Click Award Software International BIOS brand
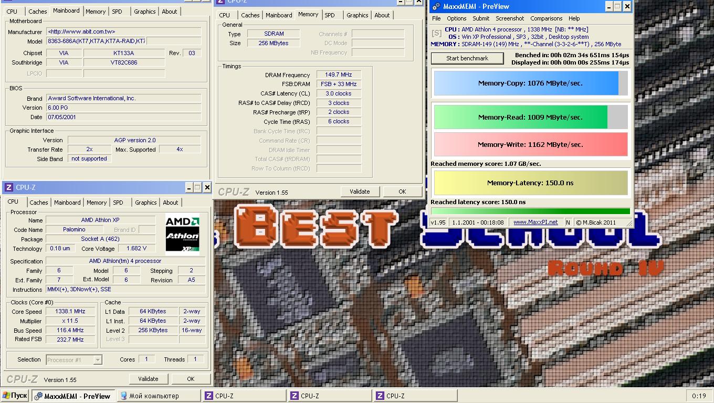Screen dimensions: 714x403 click(123, 98)
